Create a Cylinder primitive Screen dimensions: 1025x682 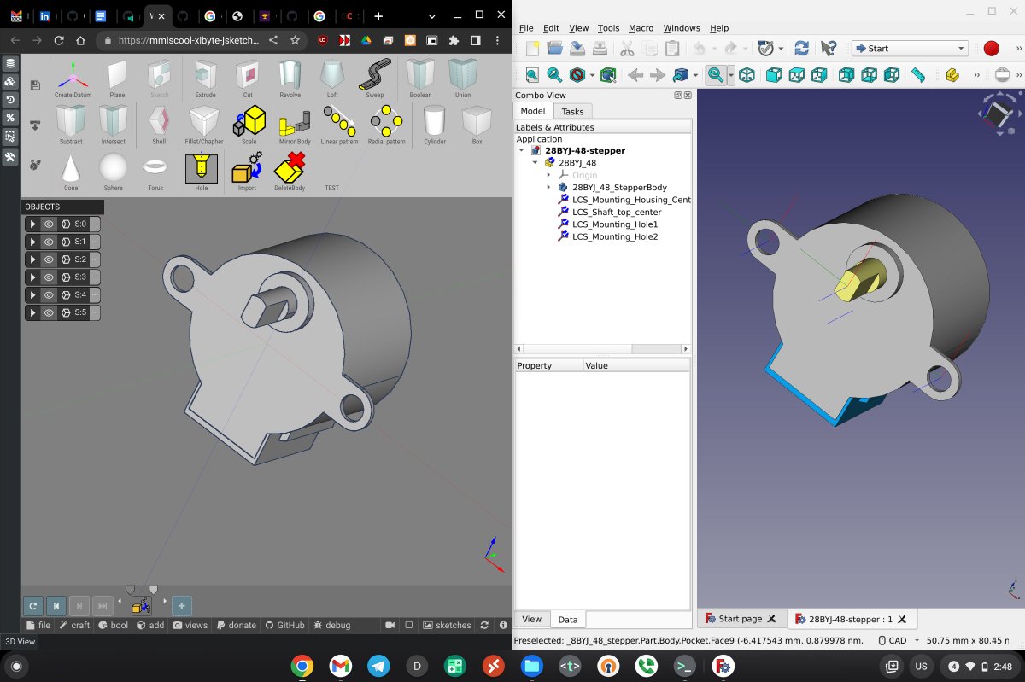point(435,125)
